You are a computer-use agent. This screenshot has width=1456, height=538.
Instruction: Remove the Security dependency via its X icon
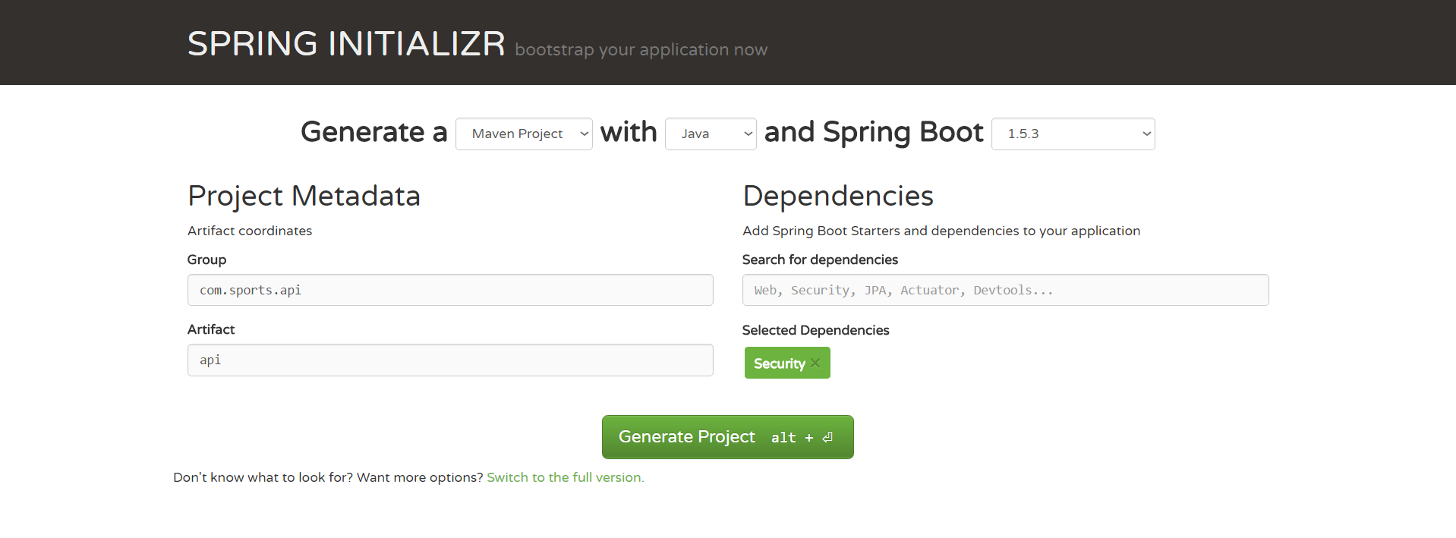(x=815, y=363)
